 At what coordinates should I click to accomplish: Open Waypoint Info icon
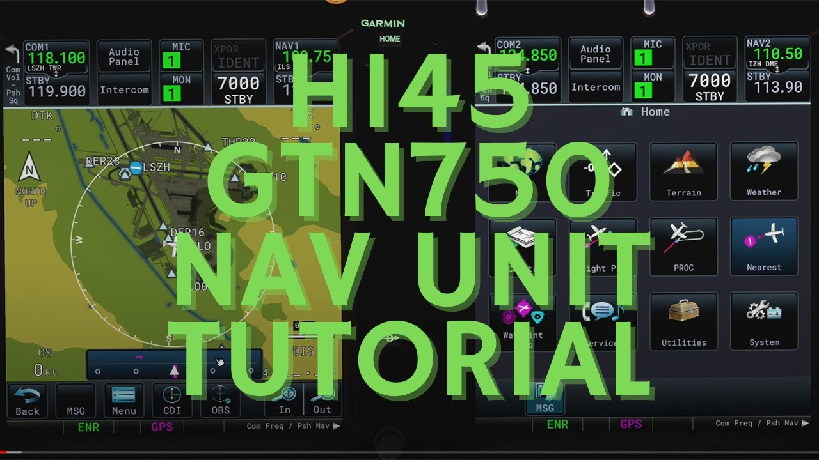[x=522, y=321]
